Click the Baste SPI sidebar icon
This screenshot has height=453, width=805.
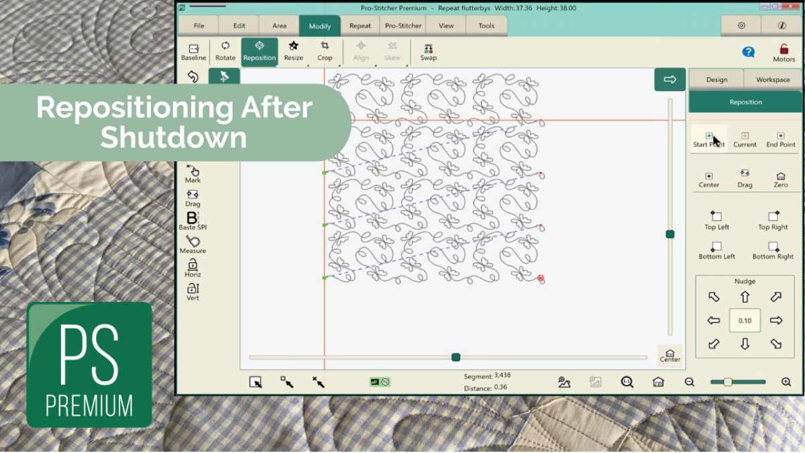(193, 221)
